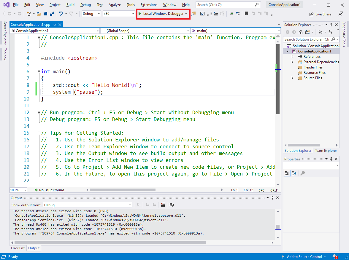
Task: Toggle the Categorized view in Properties
Action: pyautogui.click(x=287, y=173)
